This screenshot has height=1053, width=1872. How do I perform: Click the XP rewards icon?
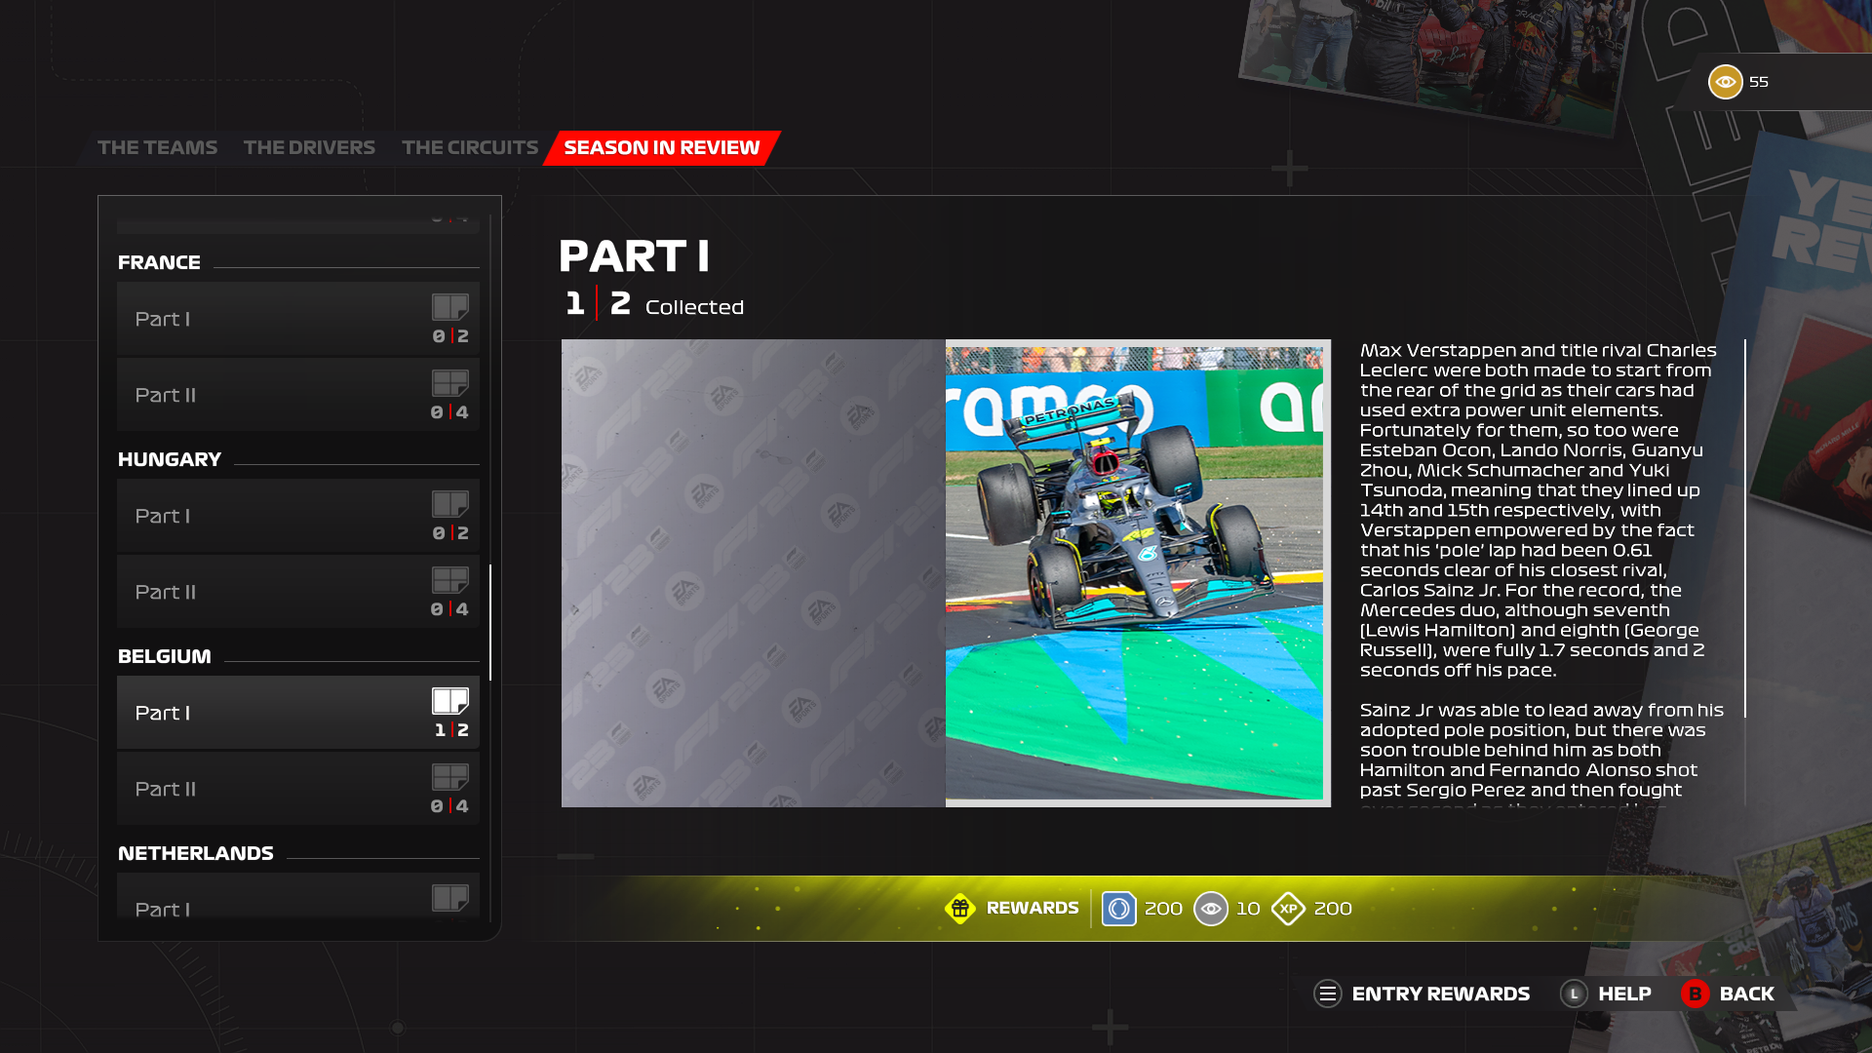click(1286, 908)
